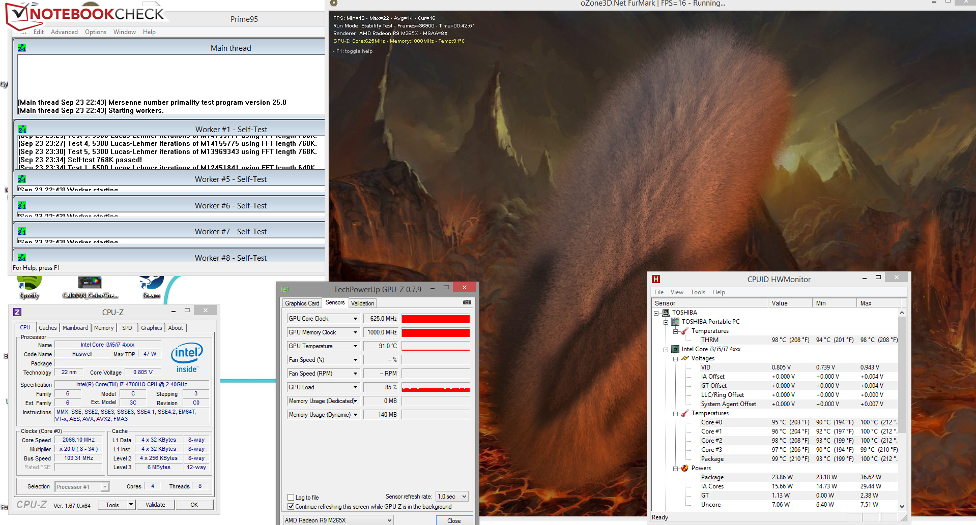
Task: Open the Spotify desktop shortcut
Action: (29, 287)
